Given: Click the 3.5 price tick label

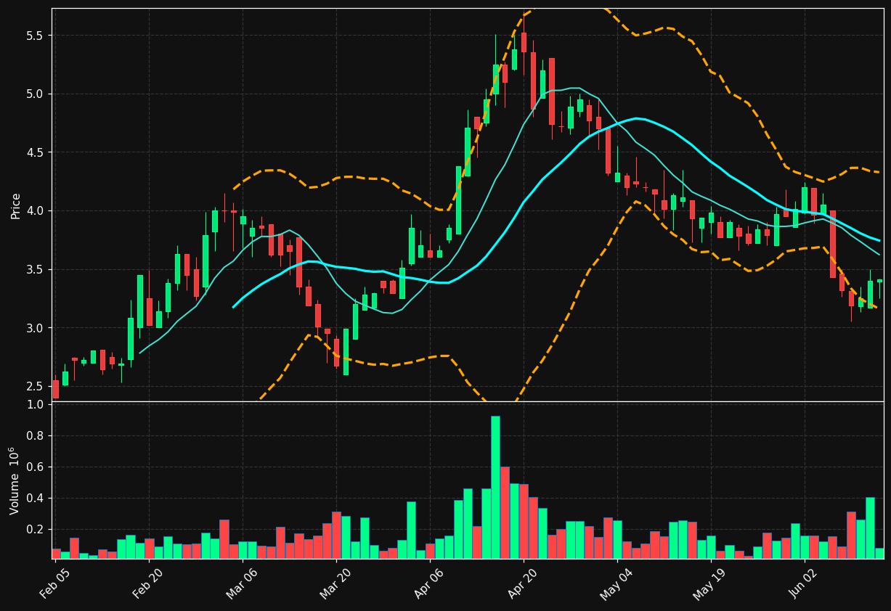Looking at the screenshot, I should (36, 269).
